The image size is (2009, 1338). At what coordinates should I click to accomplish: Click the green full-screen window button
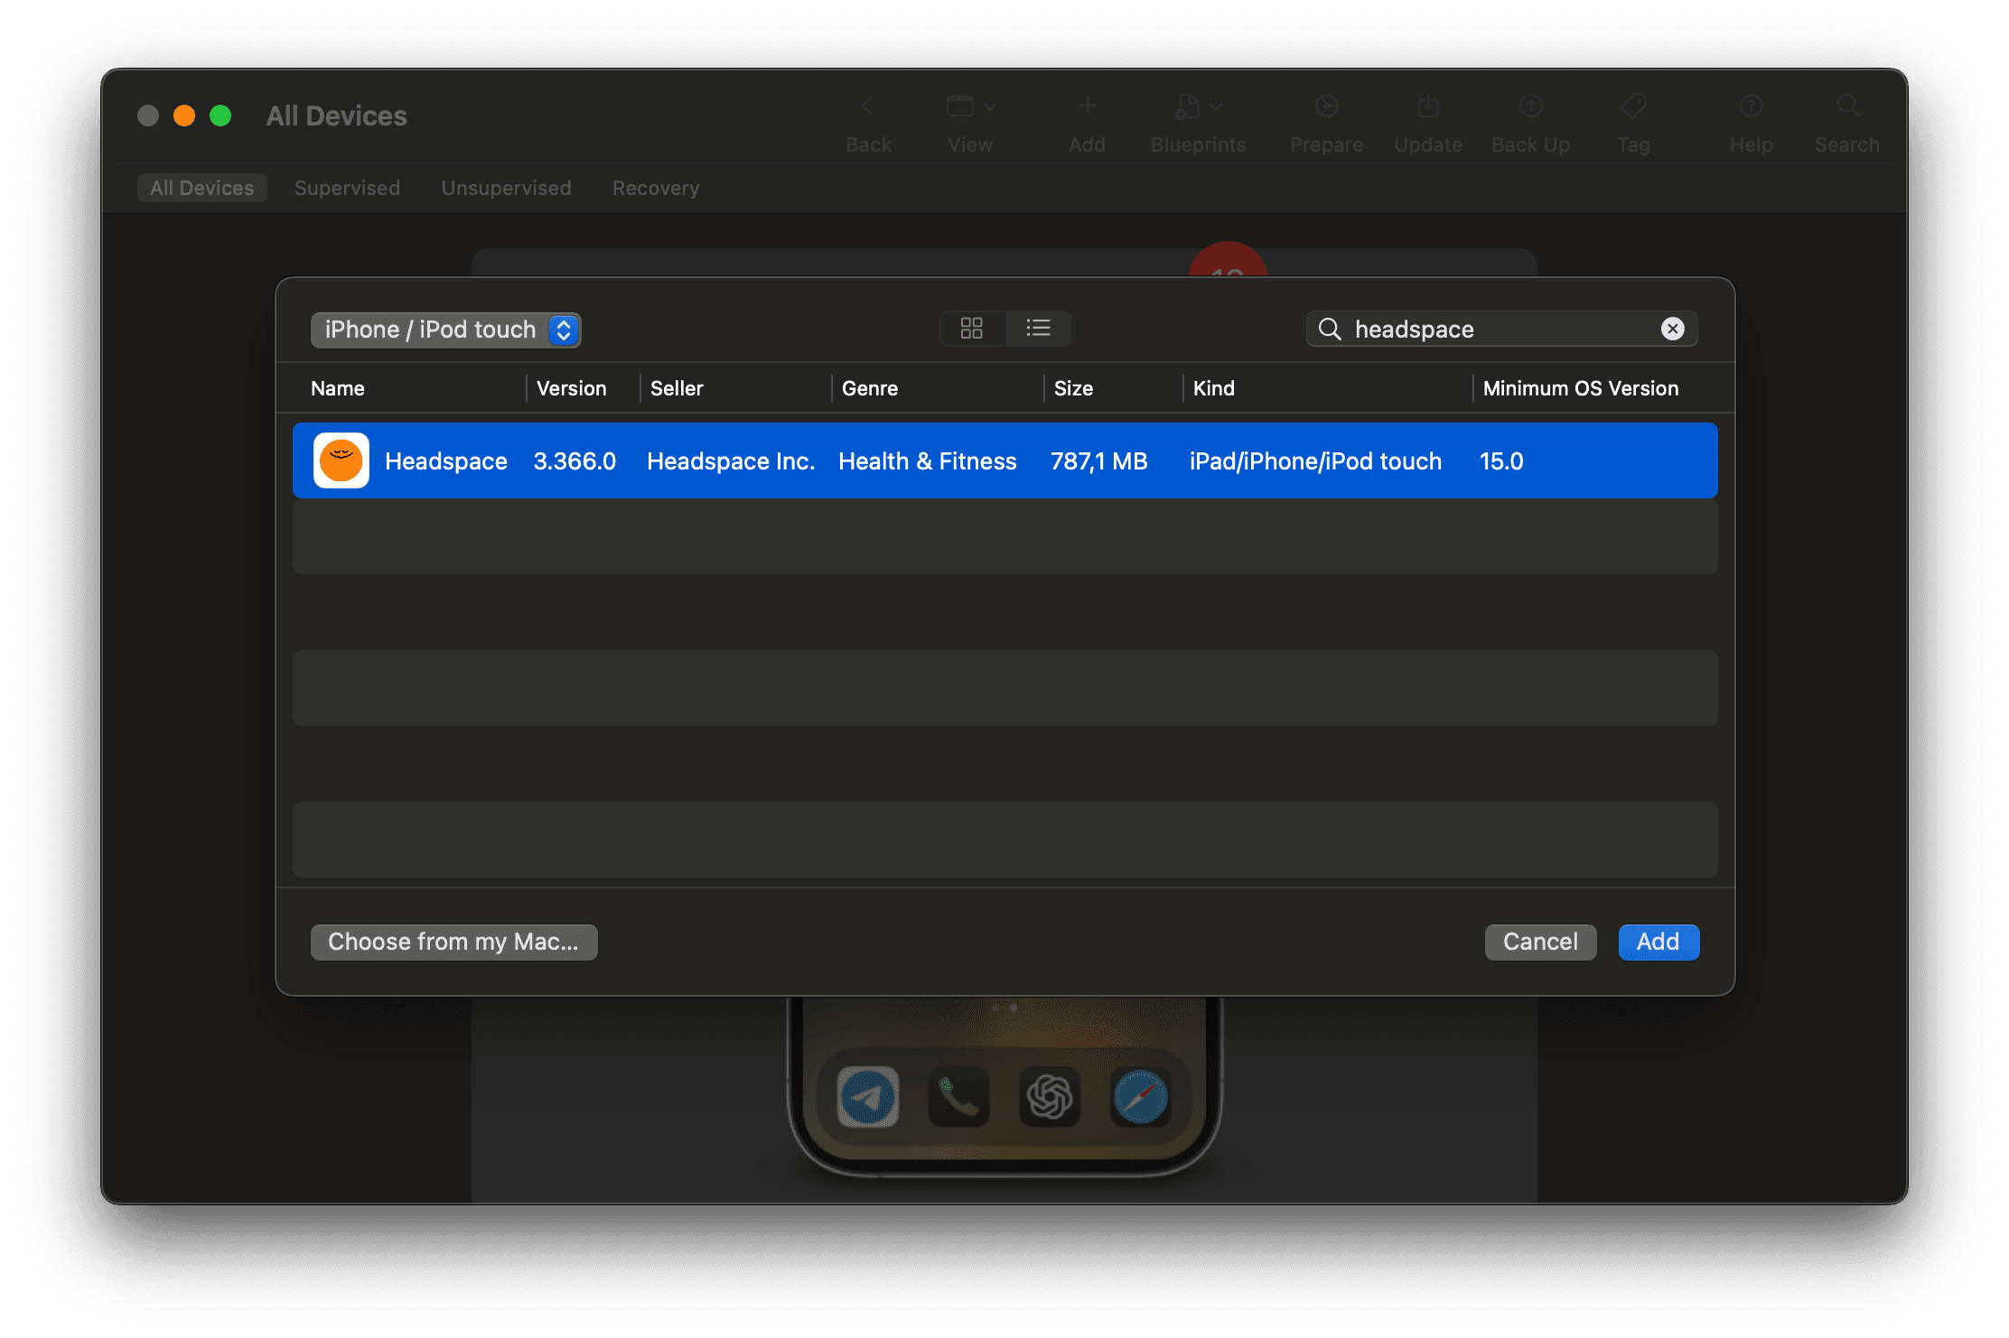tap(220, 116)
